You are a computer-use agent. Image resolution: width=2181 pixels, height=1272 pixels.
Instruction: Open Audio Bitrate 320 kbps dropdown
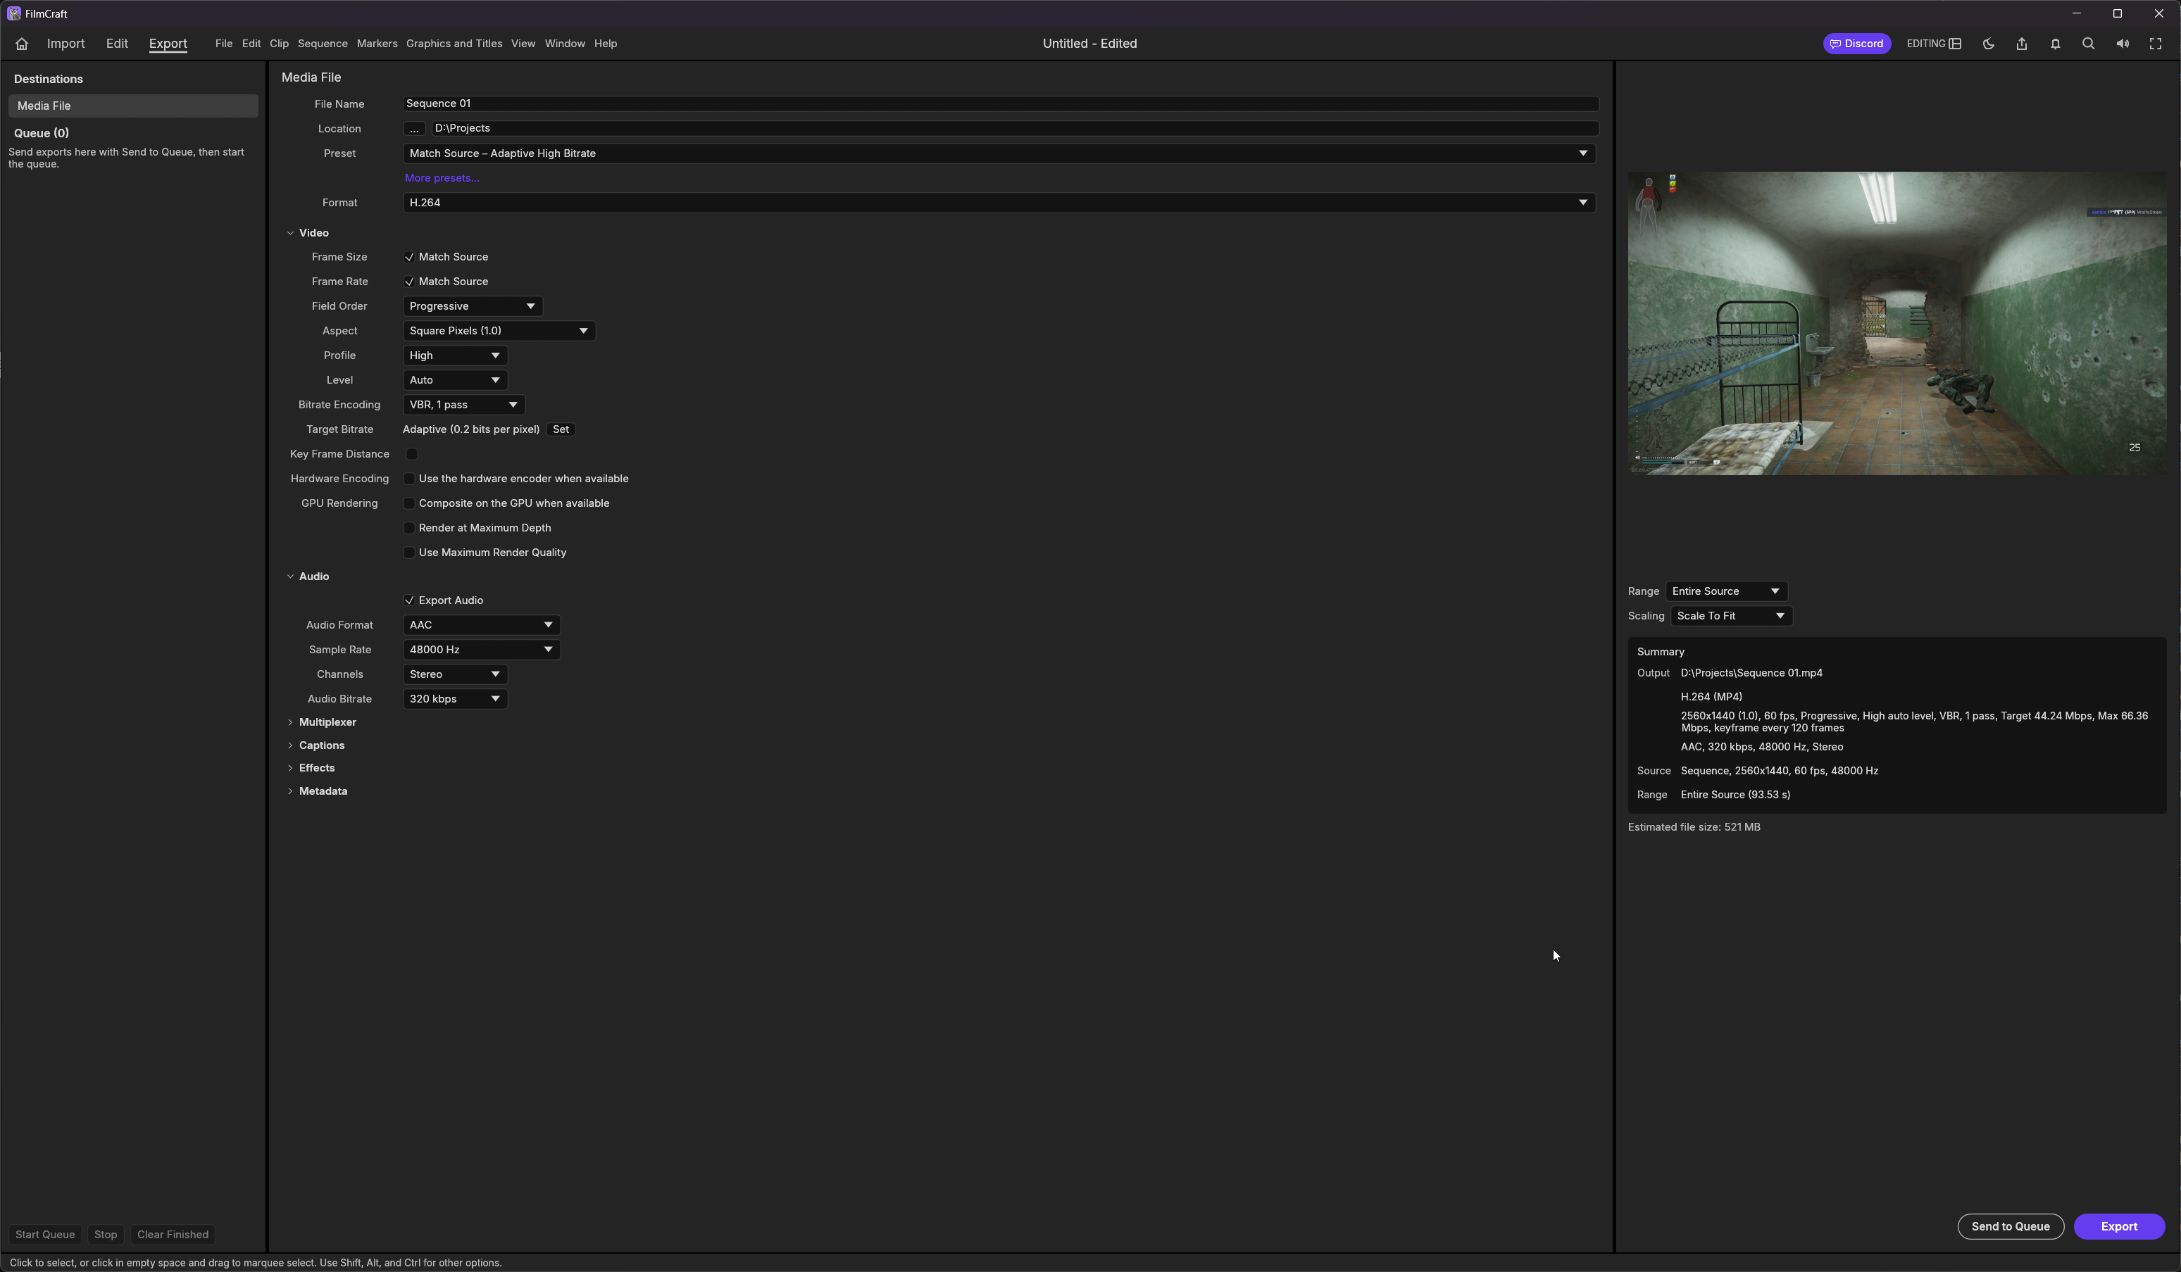click(455, 699)
